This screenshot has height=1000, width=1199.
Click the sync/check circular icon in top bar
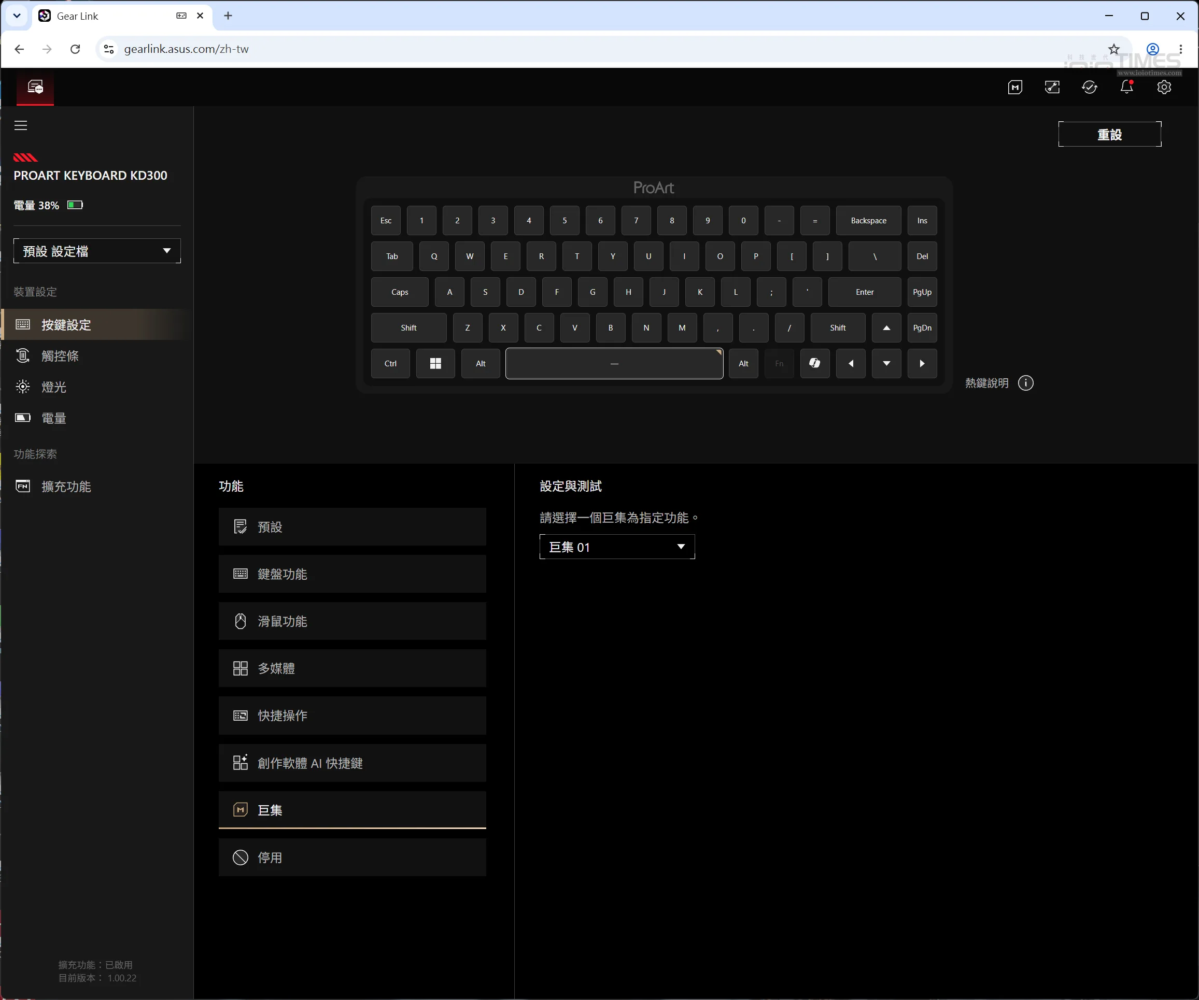[1090, 88]
